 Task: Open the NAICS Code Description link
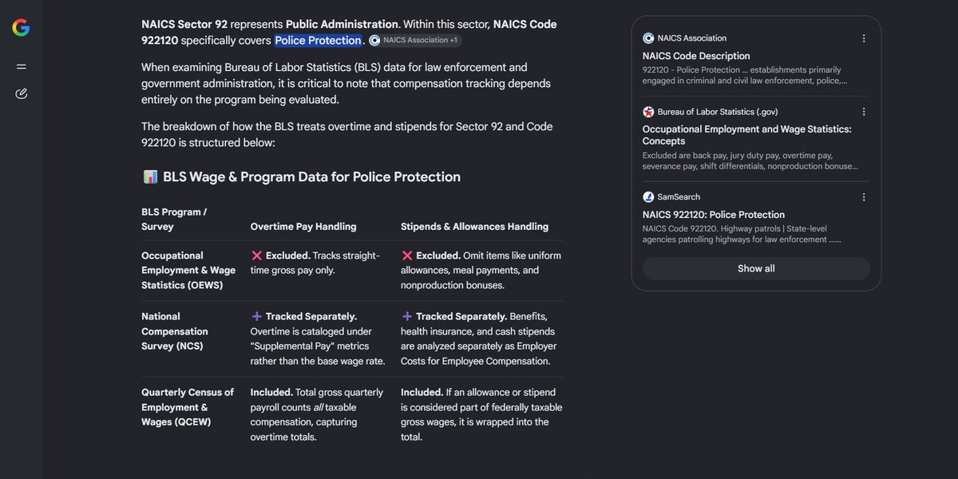[696, 56]
